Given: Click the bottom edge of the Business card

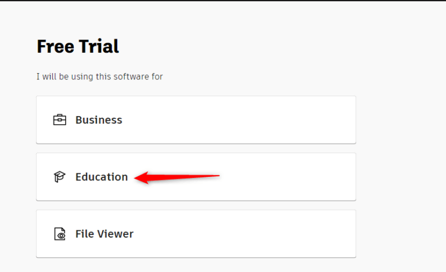Looking at the screenshot, I should coord(196,143).
